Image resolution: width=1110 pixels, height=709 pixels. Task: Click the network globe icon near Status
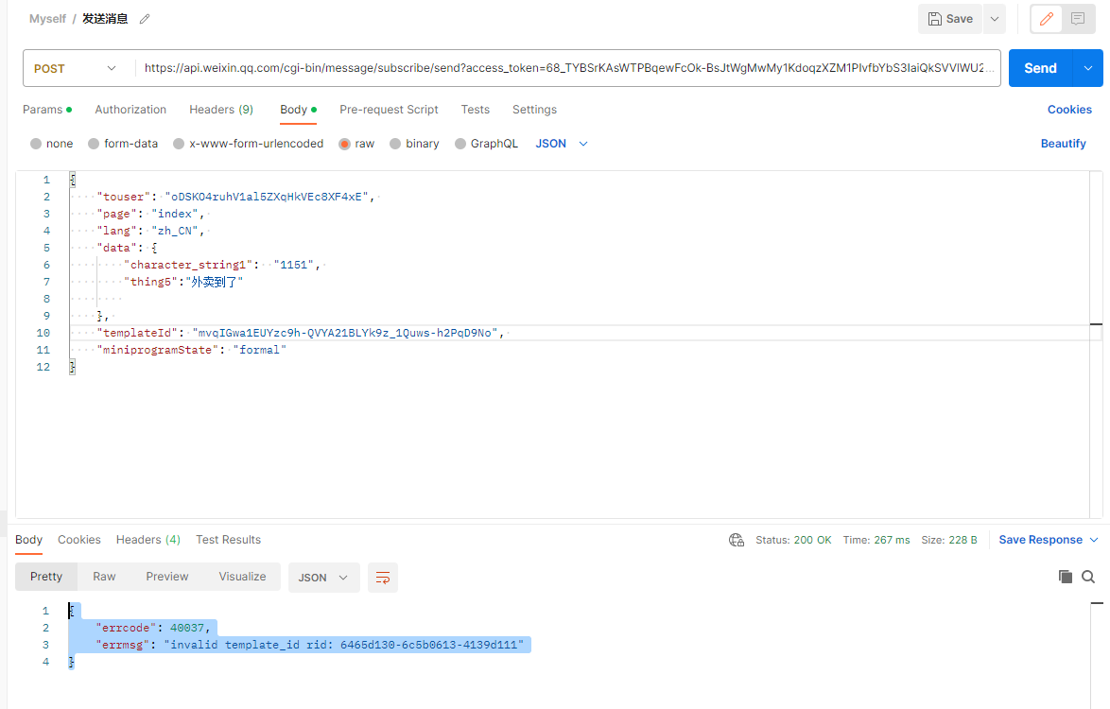pos(737,540)
